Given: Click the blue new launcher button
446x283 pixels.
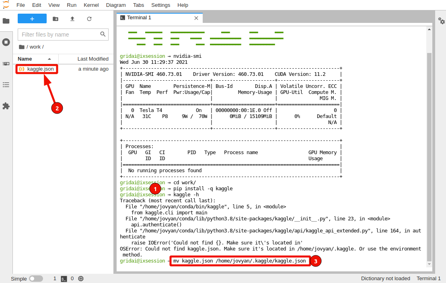Looking at the screenshot, I should tap(32, 19).
